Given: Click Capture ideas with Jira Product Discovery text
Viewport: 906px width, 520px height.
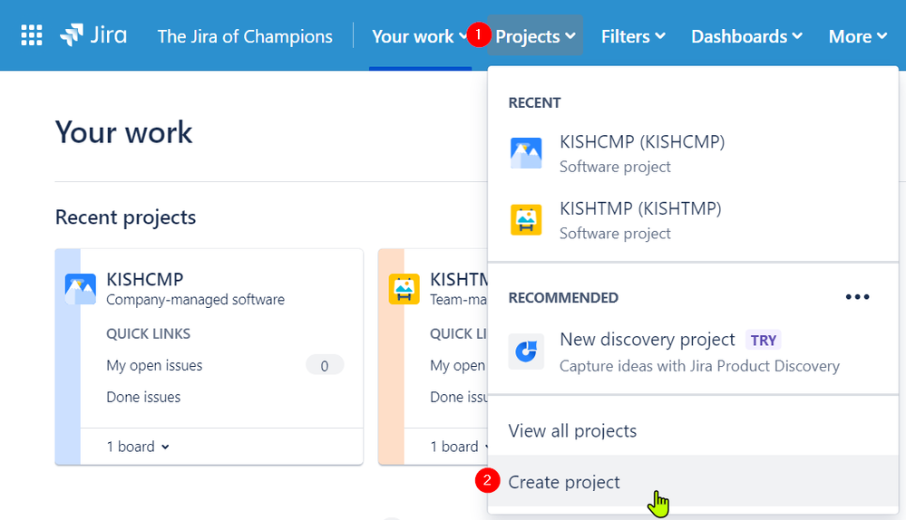Looking at the screenshot, I should (699, 366).
